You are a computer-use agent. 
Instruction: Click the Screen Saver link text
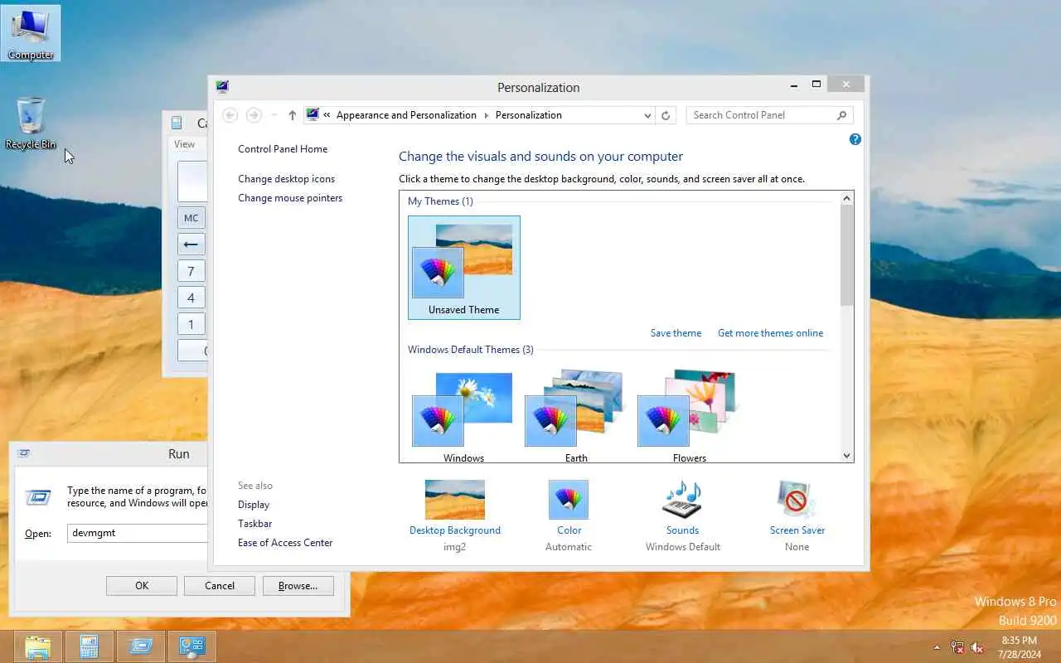[797, 530]
